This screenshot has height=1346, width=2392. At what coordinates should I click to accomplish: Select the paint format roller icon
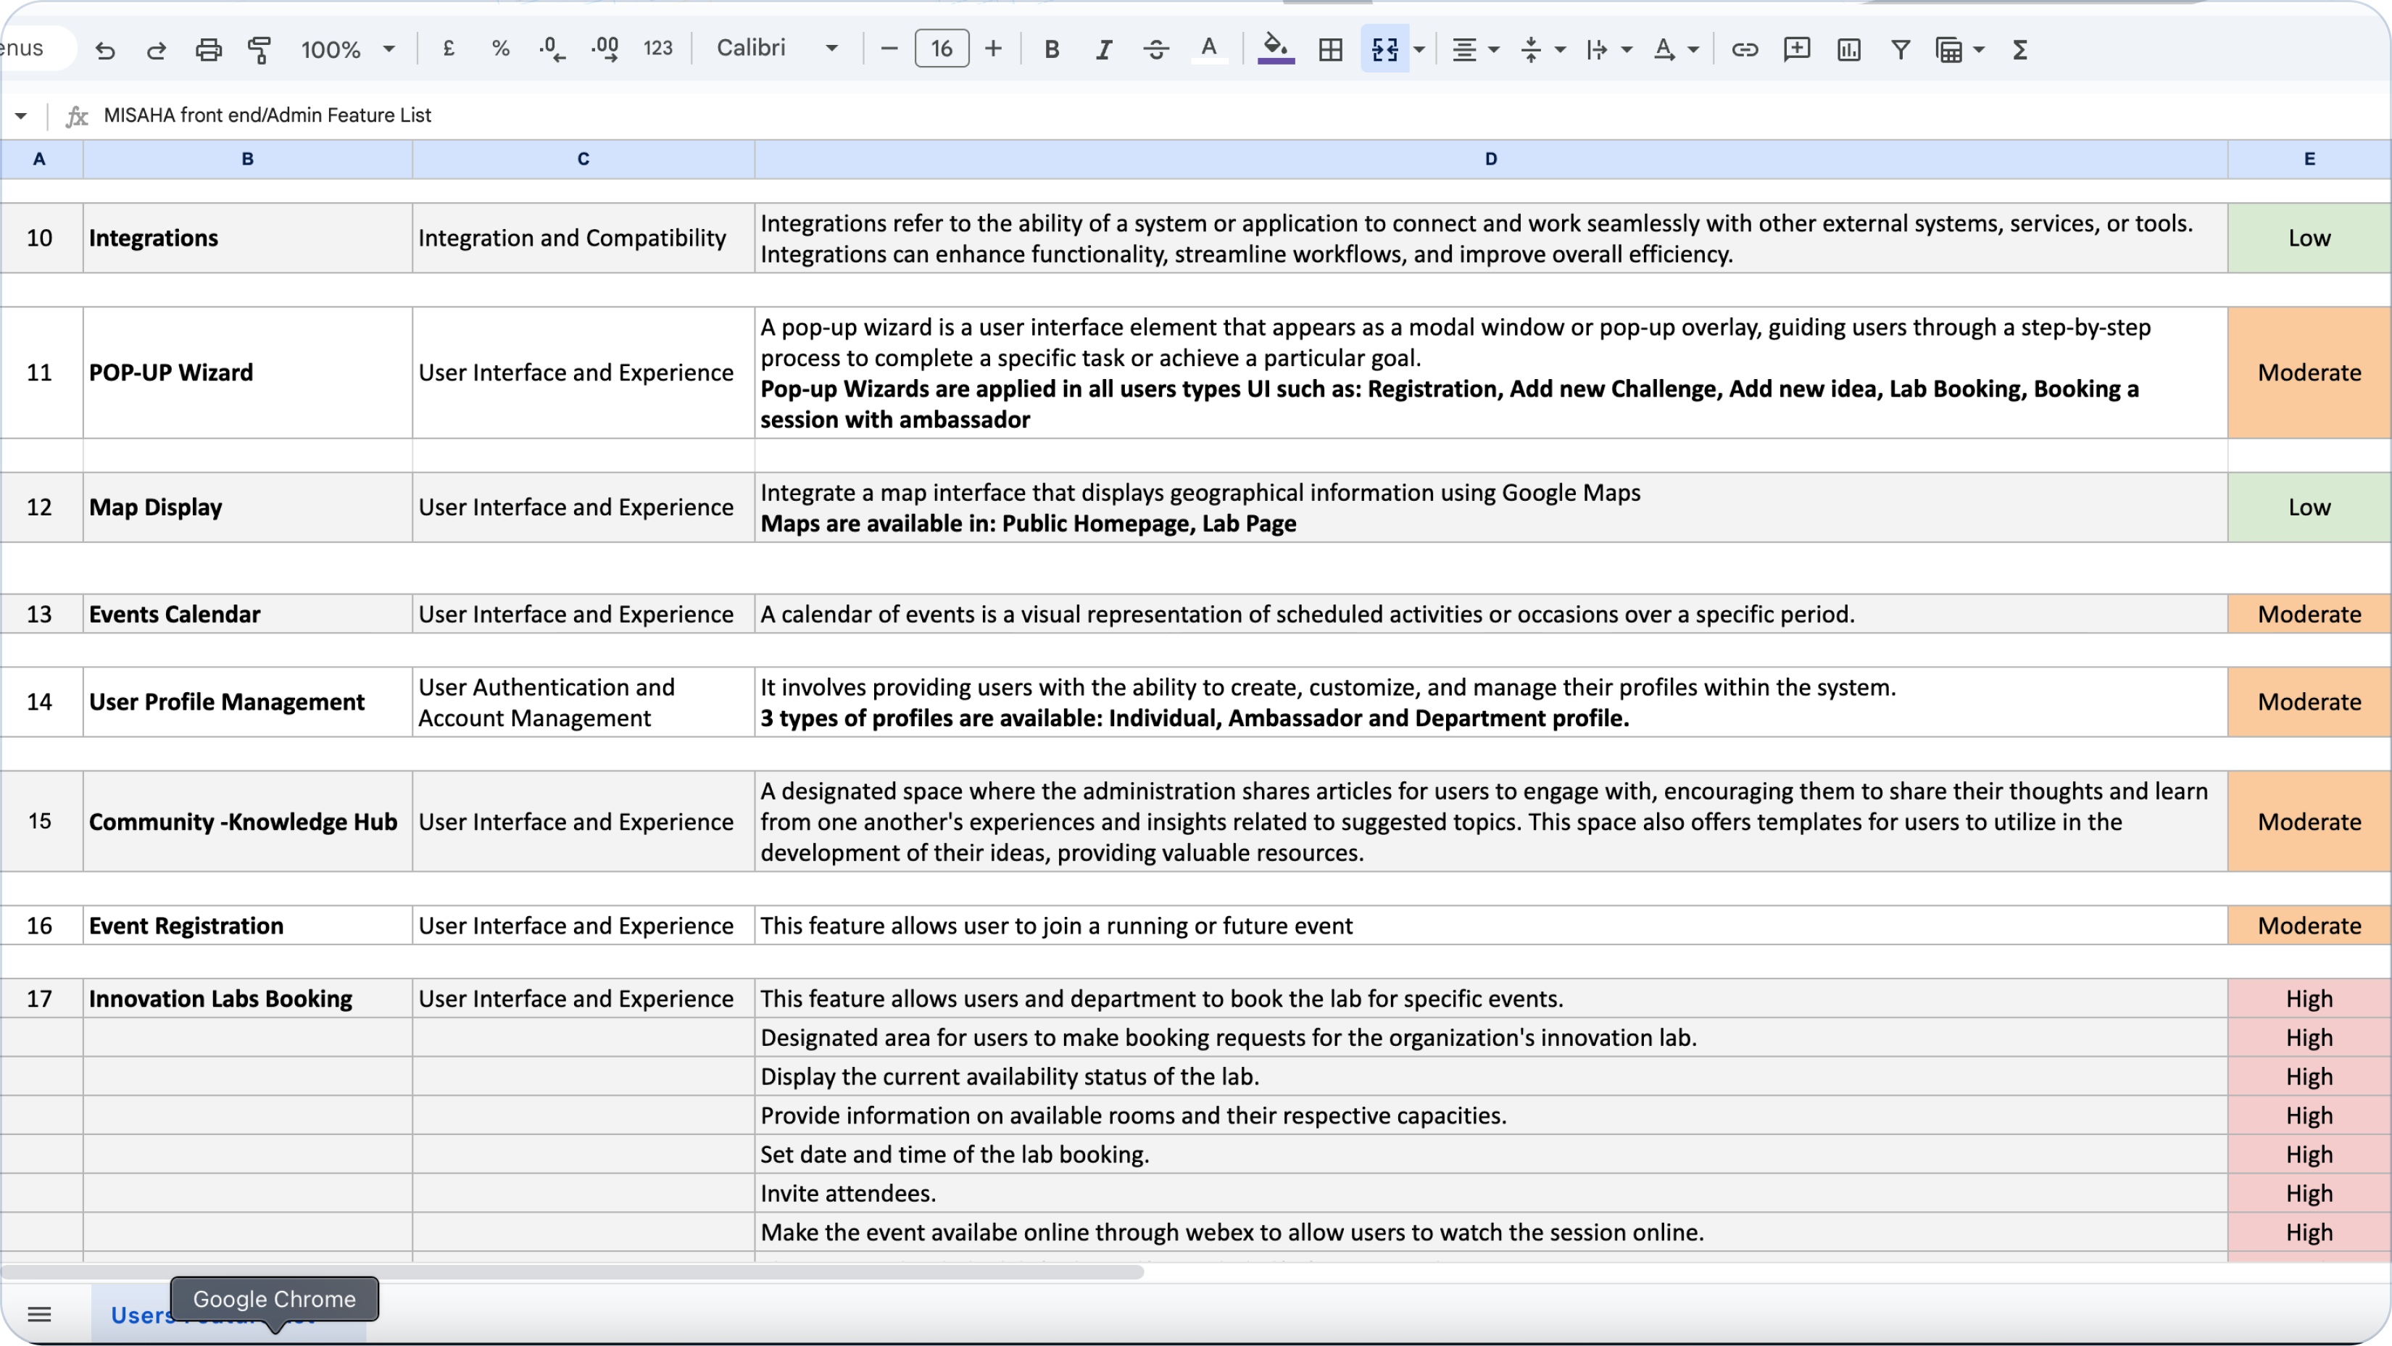tap(260, 49)
